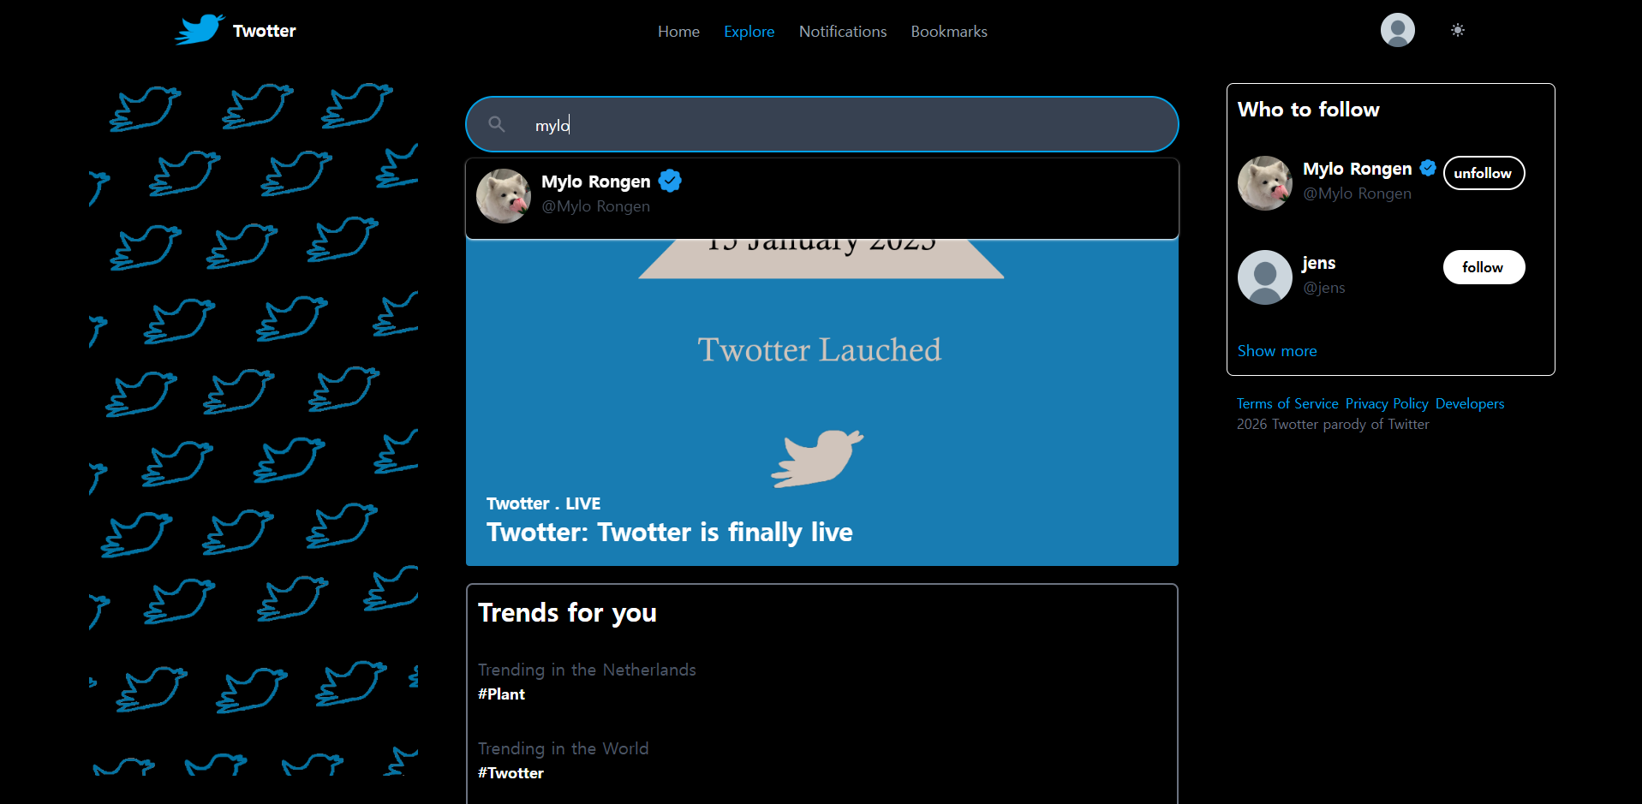Click the verified badge in search result
The width and height of the screenshot is (1642, 804).
tap(670, 182)
